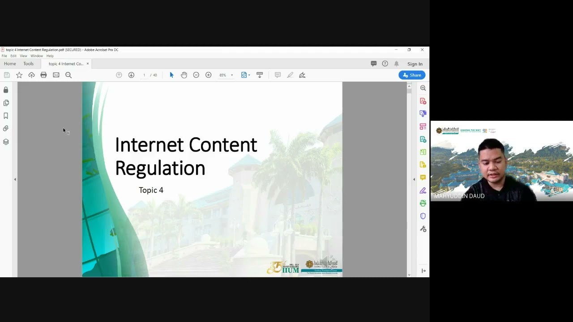Screen dimensions: 573x322
Task: Select the arrow selection tool
Action: pos(171,75)
